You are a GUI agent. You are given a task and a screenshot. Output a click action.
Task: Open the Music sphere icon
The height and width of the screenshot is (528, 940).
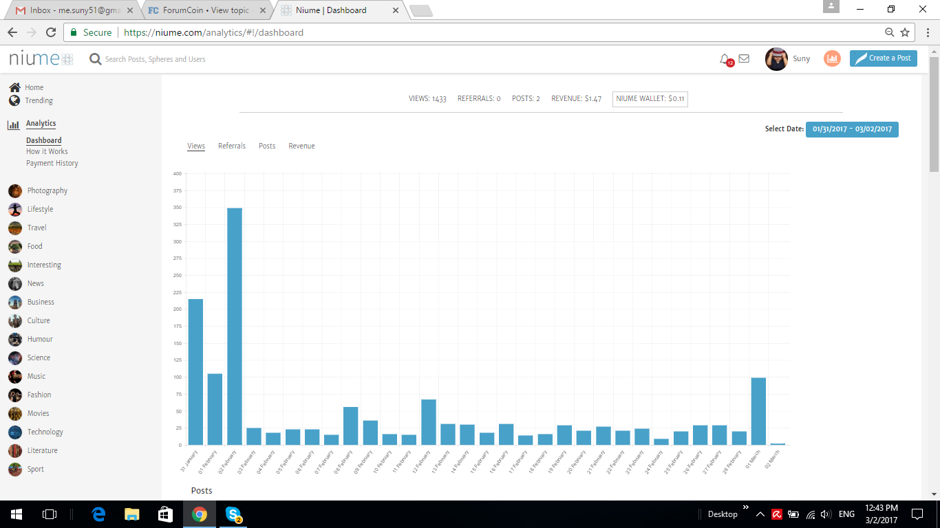(15, 376)
